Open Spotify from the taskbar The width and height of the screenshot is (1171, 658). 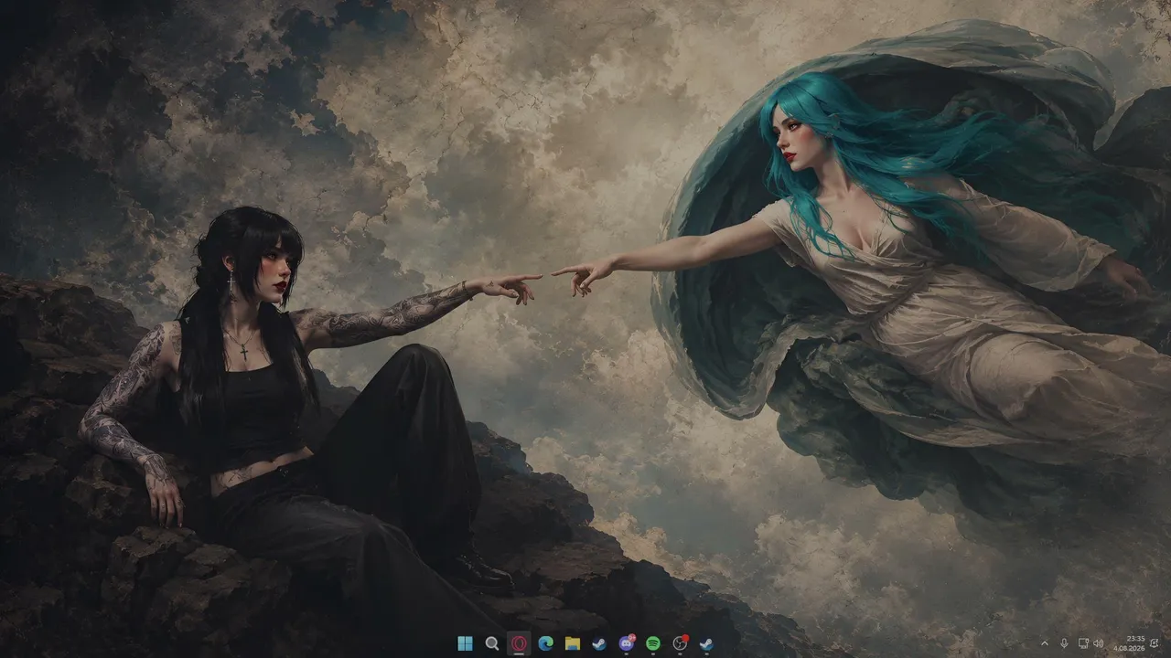click(653, 643)
